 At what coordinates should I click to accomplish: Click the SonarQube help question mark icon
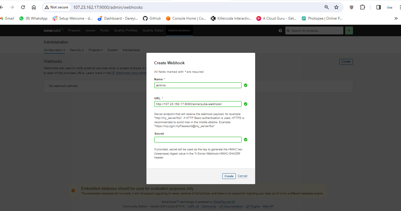[280, 31]
